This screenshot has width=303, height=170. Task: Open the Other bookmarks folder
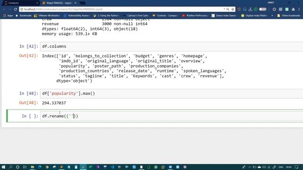(288, 16)
